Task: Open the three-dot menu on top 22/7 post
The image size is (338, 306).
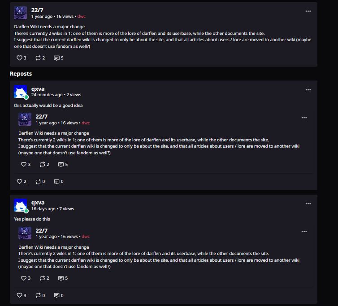Action: (308, 11)
